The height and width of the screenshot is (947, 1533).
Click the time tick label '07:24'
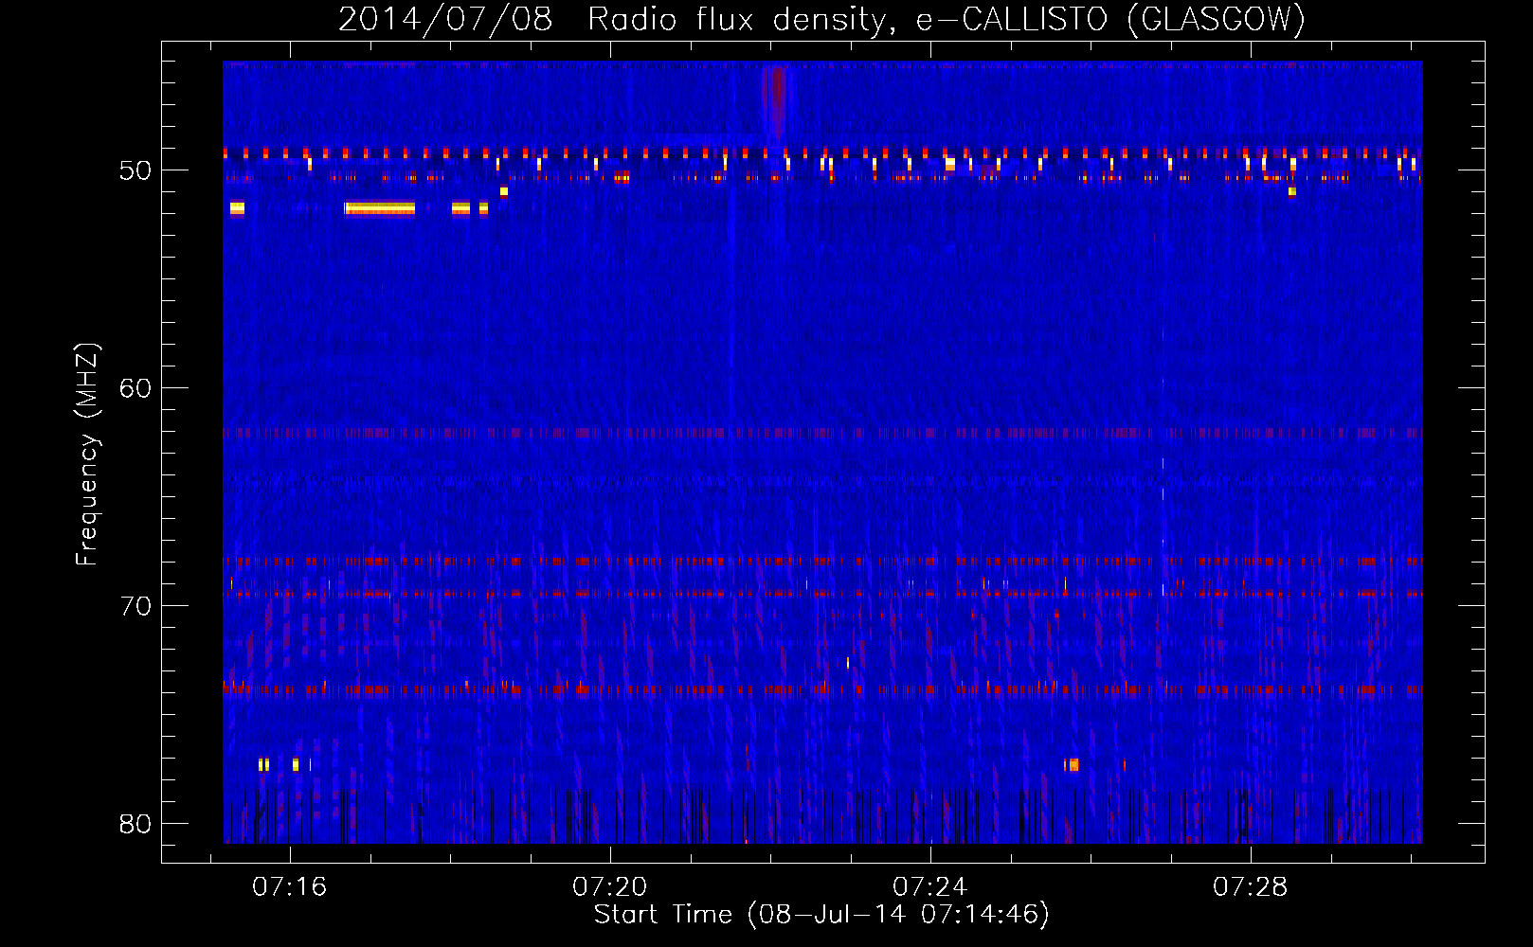pos(930,886)
